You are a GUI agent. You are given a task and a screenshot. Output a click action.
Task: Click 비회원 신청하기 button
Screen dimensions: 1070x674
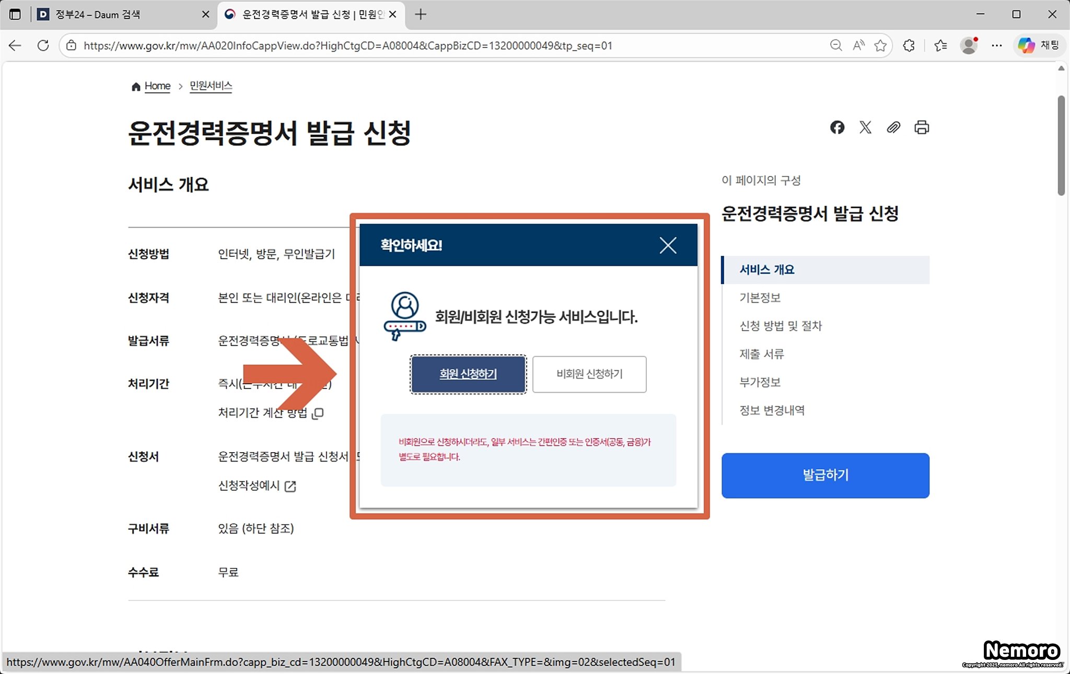(589, 374)
